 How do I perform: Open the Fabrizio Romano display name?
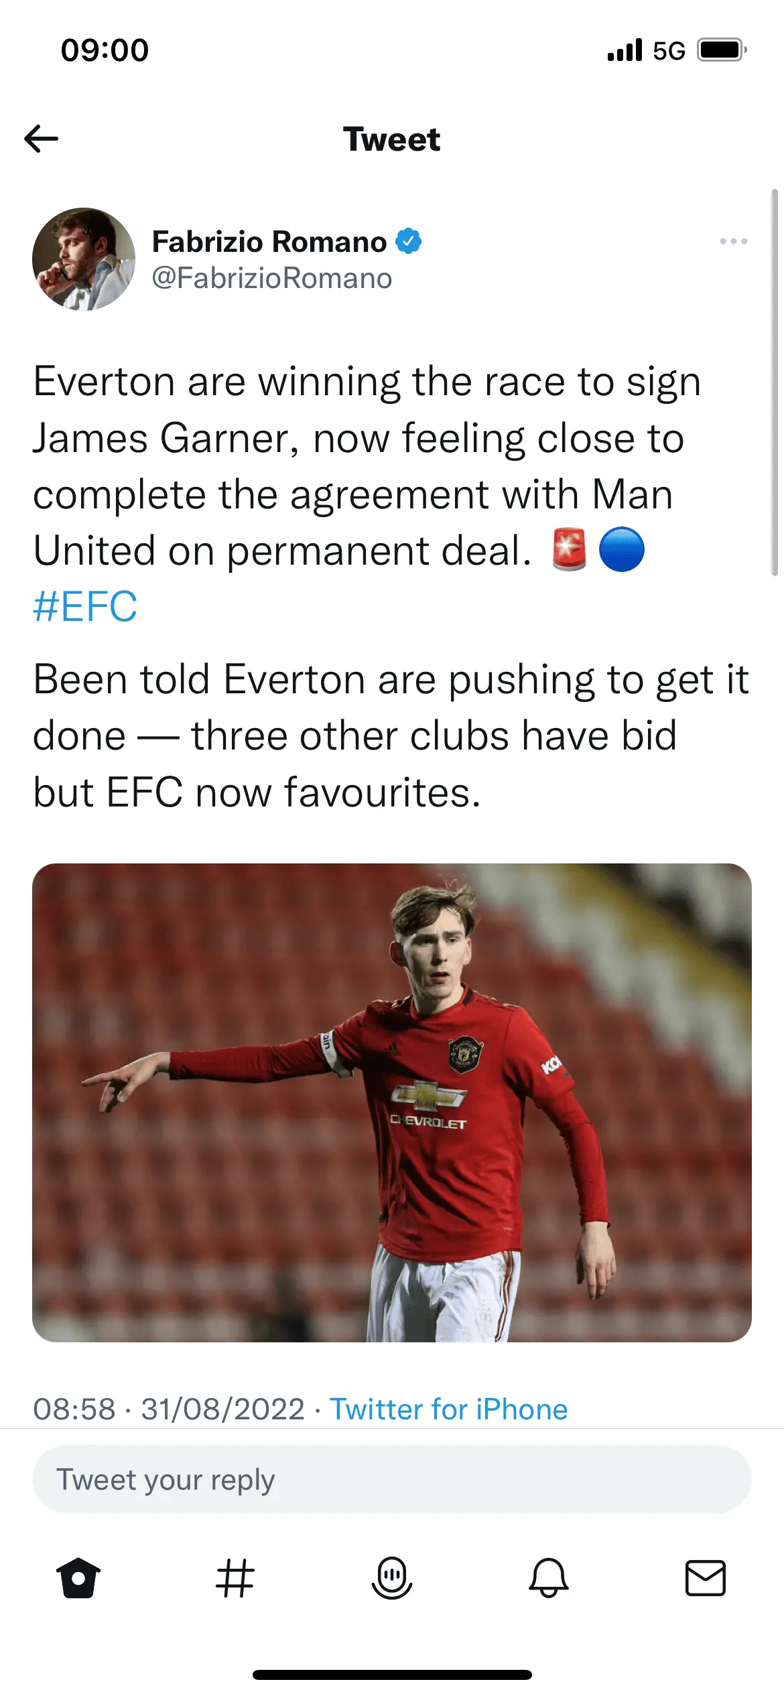269,242
